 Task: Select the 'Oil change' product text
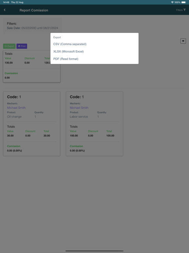pos(14,117)
